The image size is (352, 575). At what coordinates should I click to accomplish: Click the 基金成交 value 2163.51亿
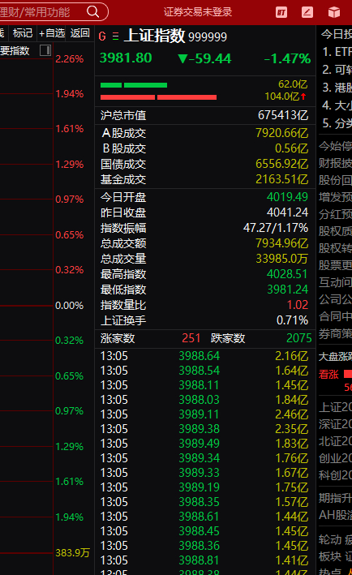pyautogui.click(x=281, y=179)
